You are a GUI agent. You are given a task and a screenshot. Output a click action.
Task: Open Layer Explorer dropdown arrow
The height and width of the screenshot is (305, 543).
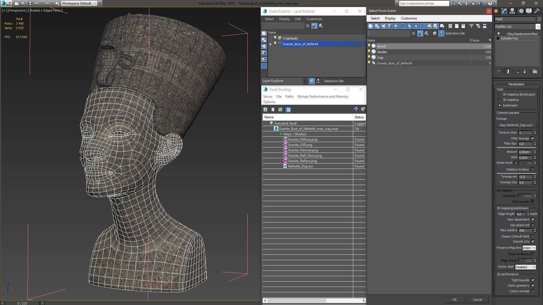pos(305,81)
